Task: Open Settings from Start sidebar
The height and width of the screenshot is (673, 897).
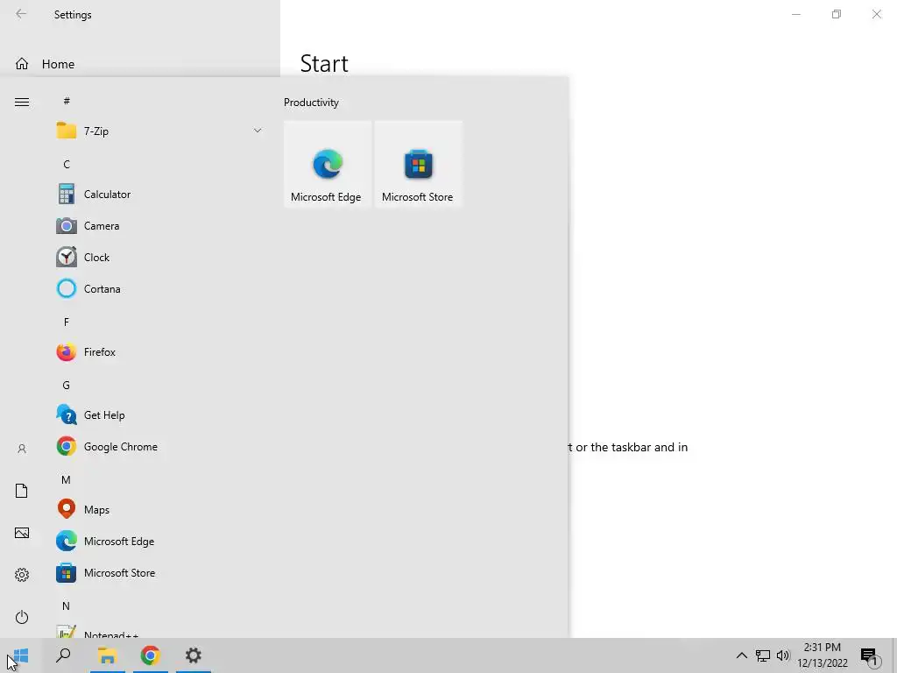Action: (22, 575)
